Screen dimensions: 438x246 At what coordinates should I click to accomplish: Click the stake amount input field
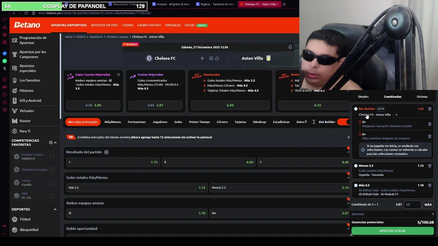412,205
